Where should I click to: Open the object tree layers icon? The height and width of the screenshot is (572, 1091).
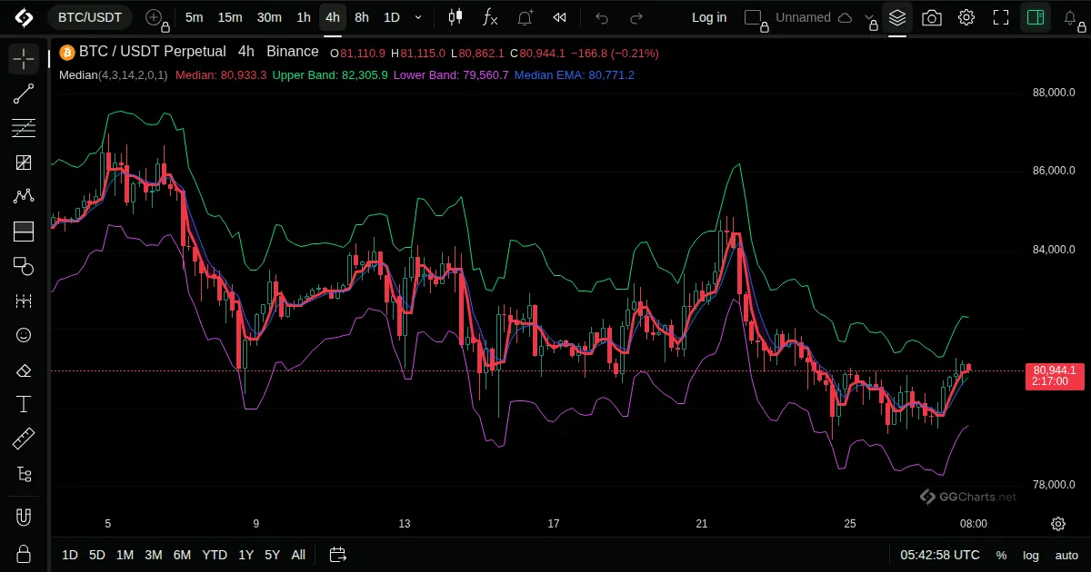point(897,17)
